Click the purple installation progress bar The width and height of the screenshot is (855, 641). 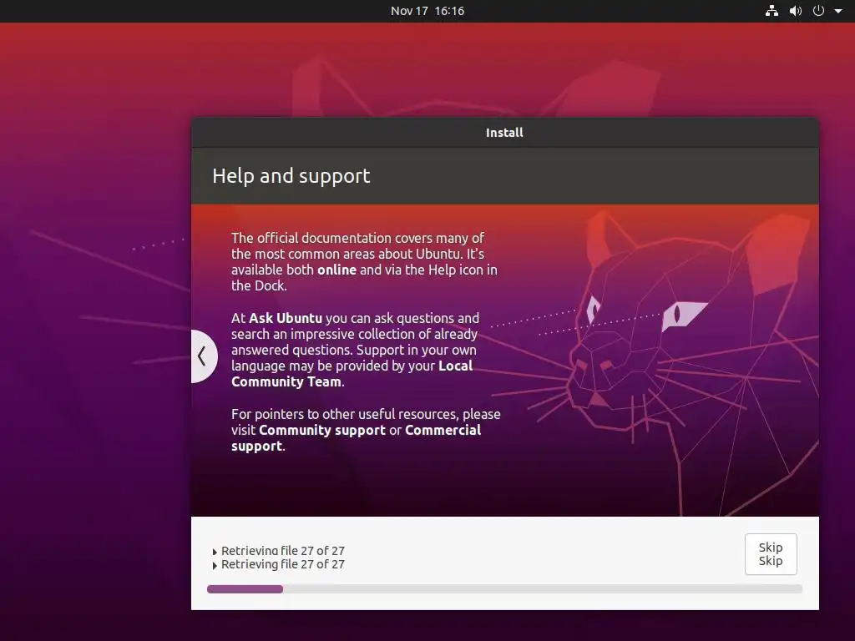point(504,589)
